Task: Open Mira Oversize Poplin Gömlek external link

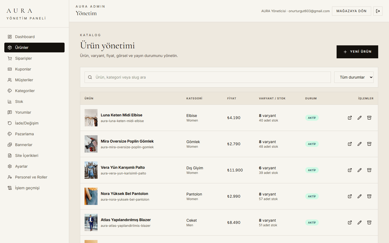Action: tap(350, 144)
